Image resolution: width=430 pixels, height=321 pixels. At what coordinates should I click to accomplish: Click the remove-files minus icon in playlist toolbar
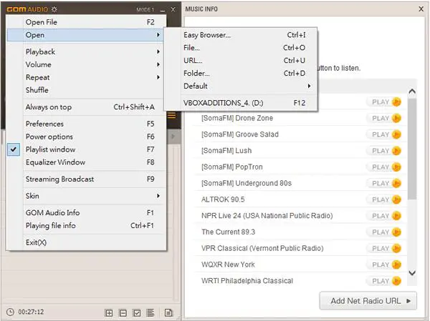123,312
